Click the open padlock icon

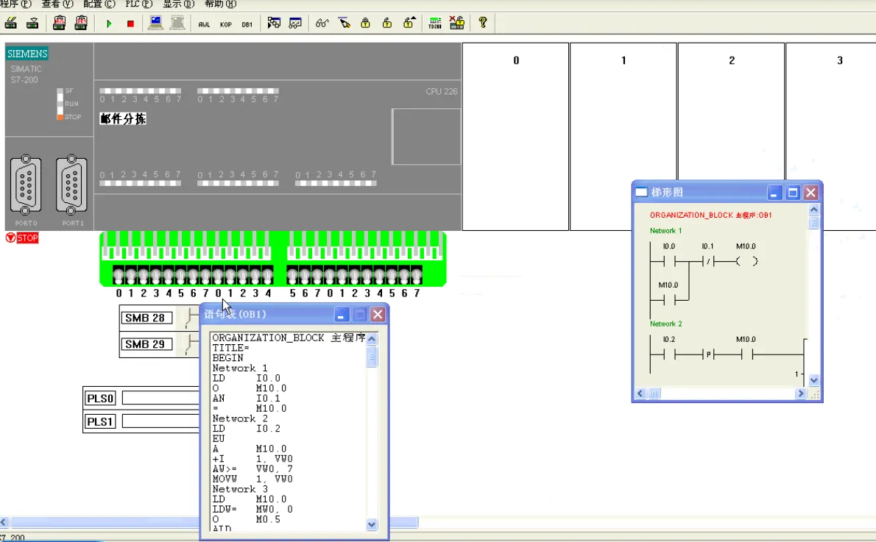[387, 23]
